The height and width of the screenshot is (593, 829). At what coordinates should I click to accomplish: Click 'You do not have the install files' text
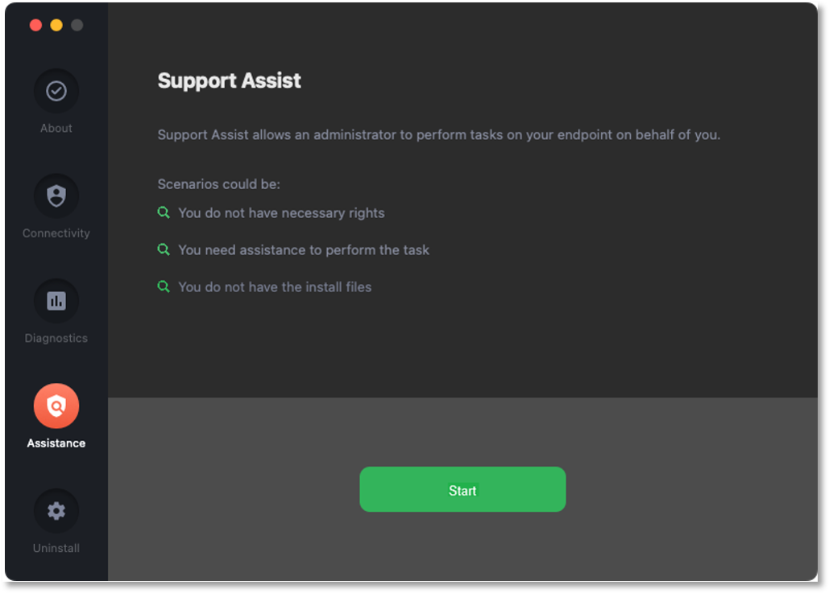tap(275, 287)
